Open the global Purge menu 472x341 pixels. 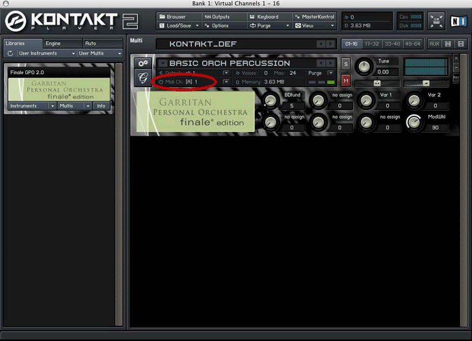269,25
